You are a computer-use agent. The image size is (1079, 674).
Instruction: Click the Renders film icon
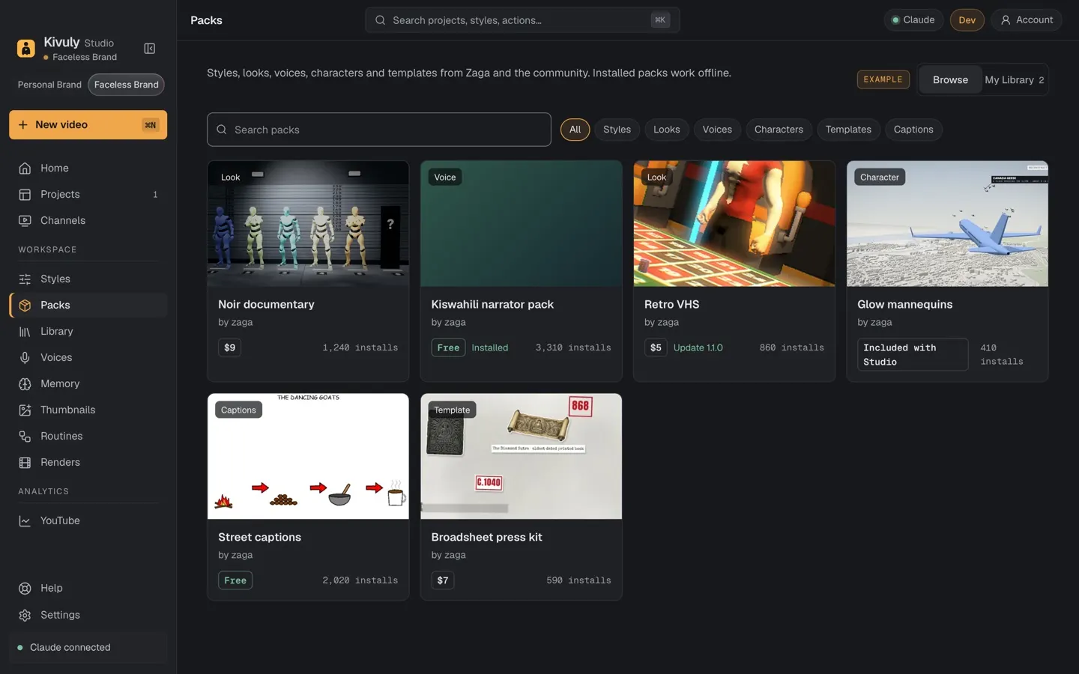tap(25, 463)
